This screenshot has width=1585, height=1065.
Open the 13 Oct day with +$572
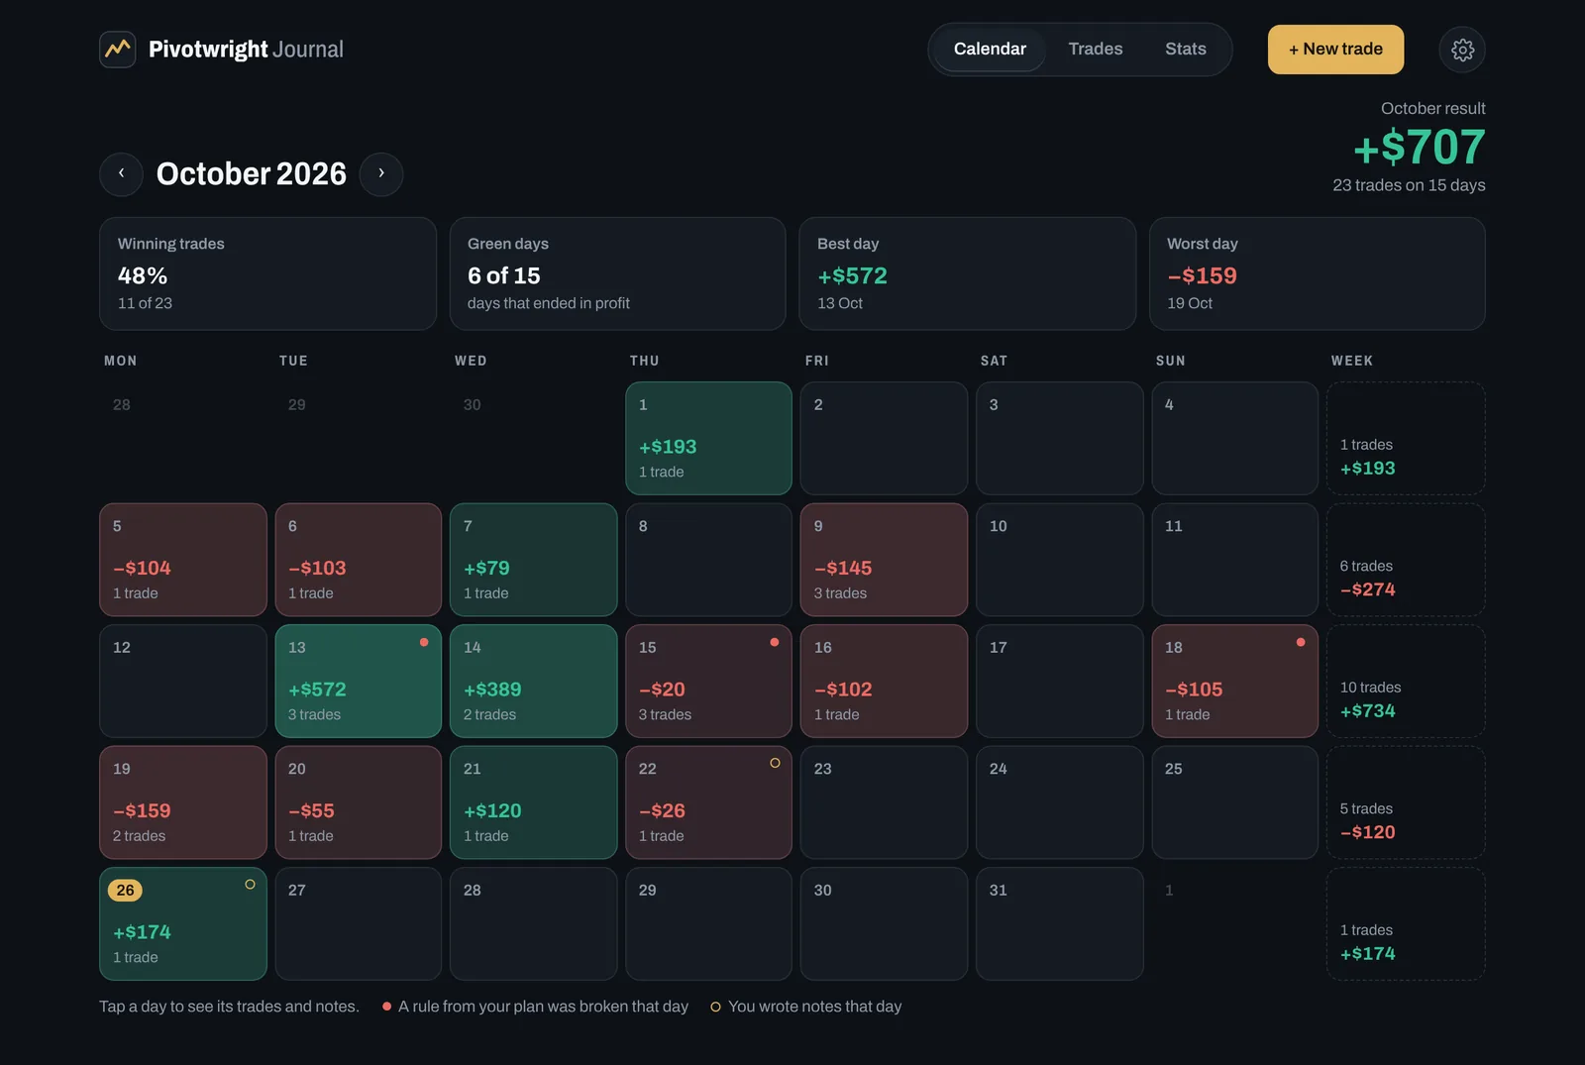359,681
